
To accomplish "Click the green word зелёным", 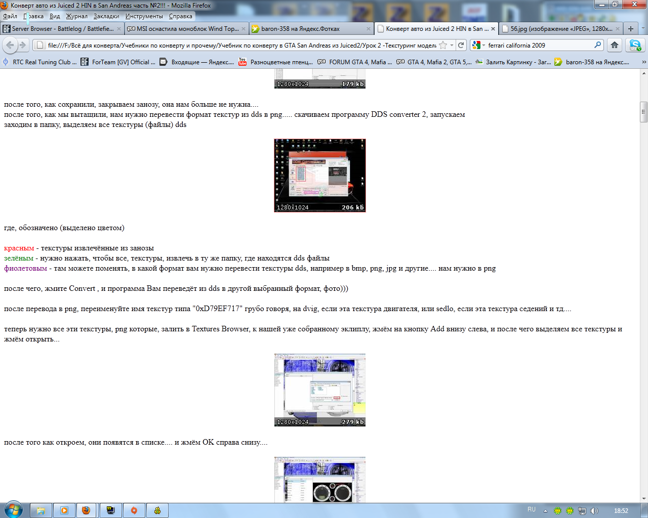I will pyautogui.click(x=19, y=258).
